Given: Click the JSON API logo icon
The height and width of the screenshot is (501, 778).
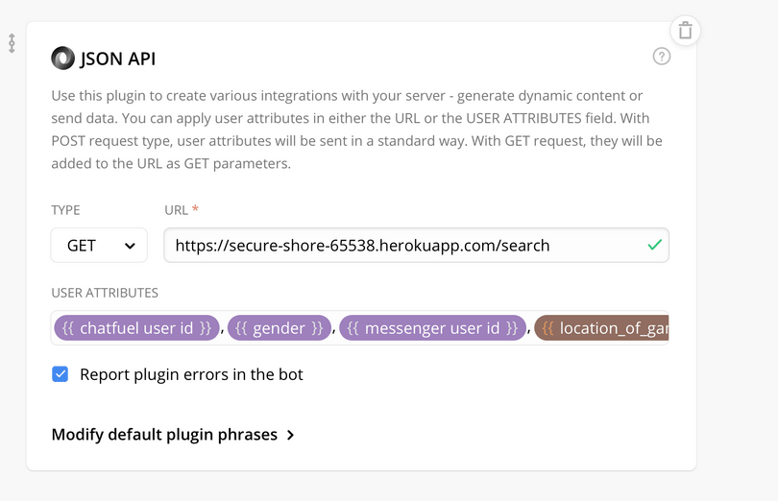Looking at the screenshot, I should 62,59.
